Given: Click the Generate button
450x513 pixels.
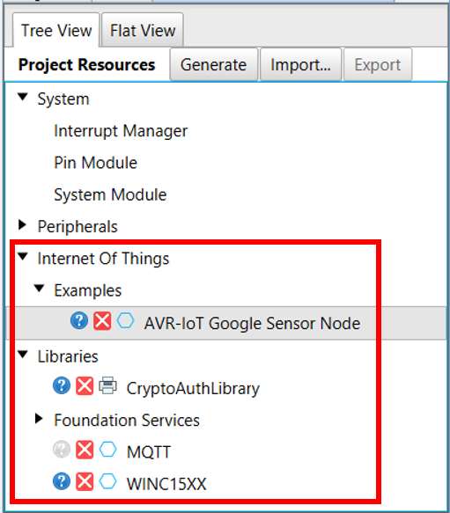Looking at the screenshot, I should [x=213, y=64].
